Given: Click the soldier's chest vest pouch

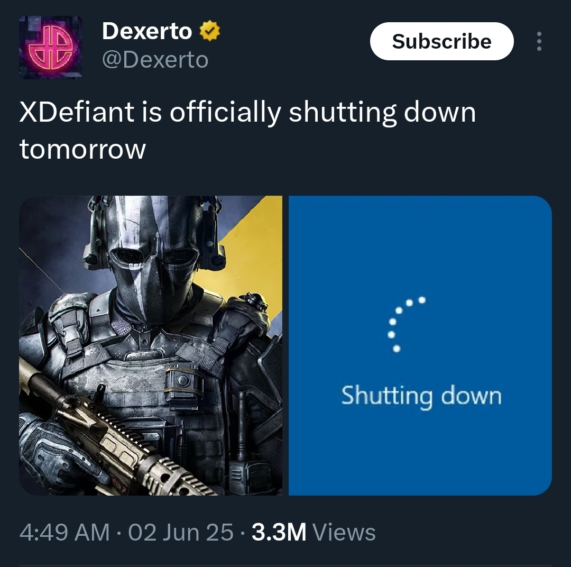Looking at the screenshot, I should tap(183, 385).
